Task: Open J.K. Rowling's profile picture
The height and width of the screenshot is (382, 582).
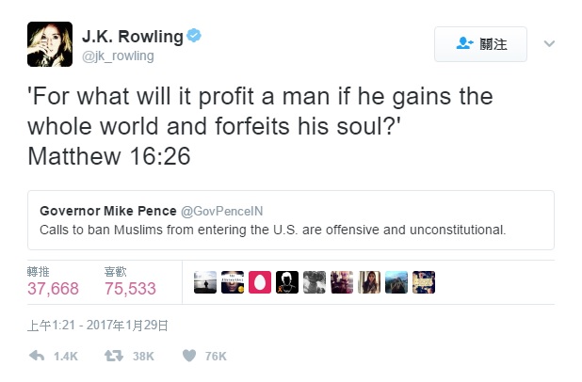Action: [x=50, y=44]
